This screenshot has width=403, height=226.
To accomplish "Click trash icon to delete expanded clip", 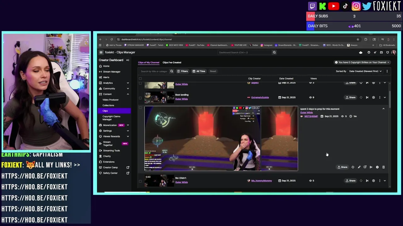I will 383,167.
